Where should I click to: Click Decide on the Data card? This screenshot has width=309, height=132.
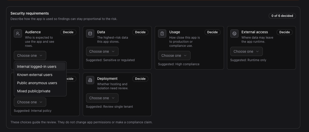[140, 32]
